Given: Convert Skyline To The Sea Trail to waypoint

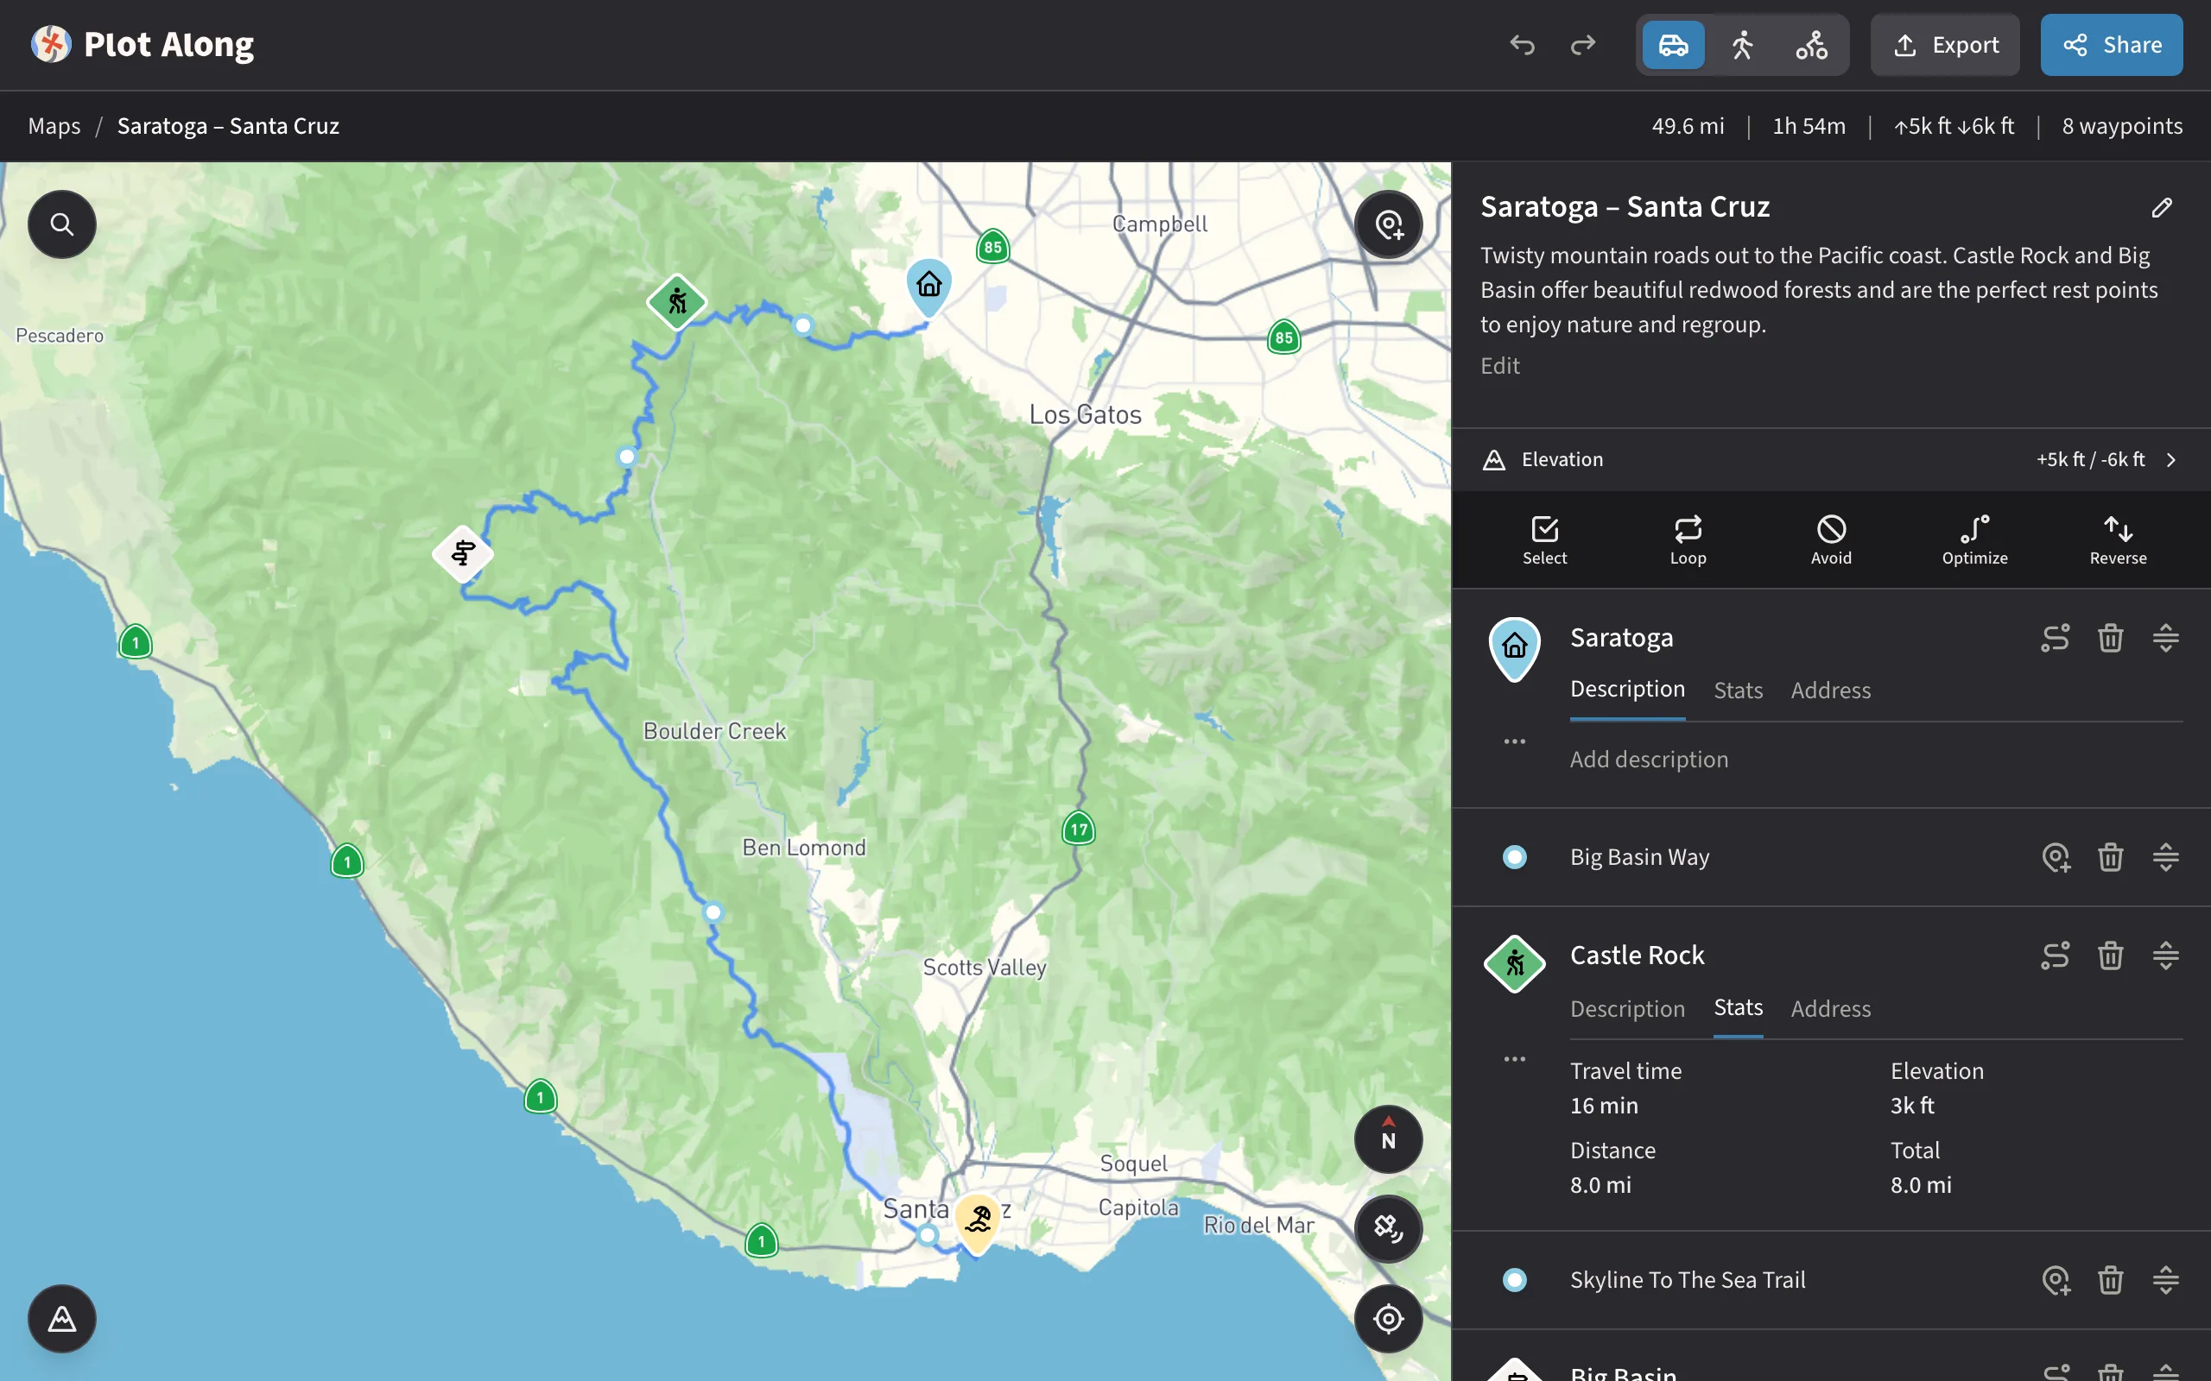Looking at the screenshot, I should click(x=2055, y=1280).
